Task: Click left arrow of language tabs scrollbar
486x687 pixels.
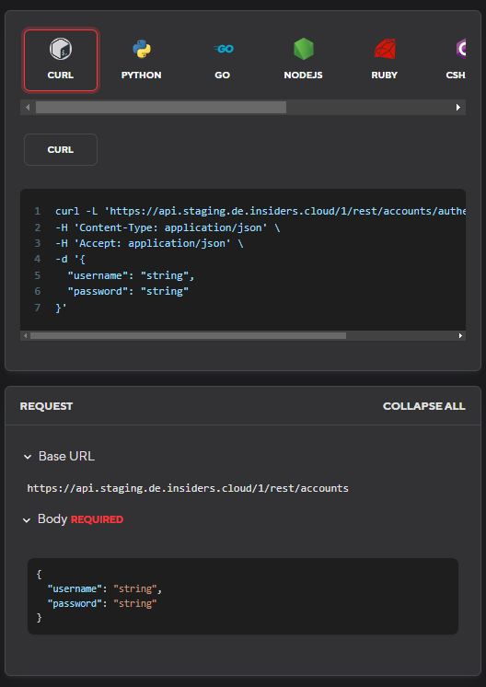Action: tap(28, 108)
